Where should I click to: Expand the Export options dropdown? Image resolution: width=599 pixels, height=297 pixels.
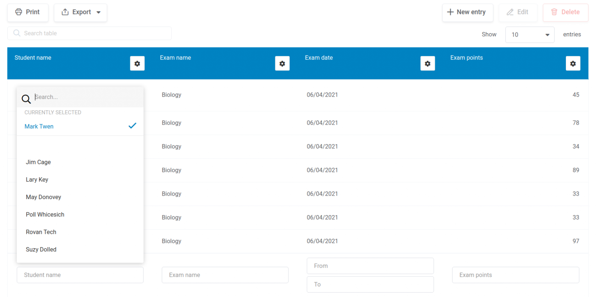pos(80,12)
